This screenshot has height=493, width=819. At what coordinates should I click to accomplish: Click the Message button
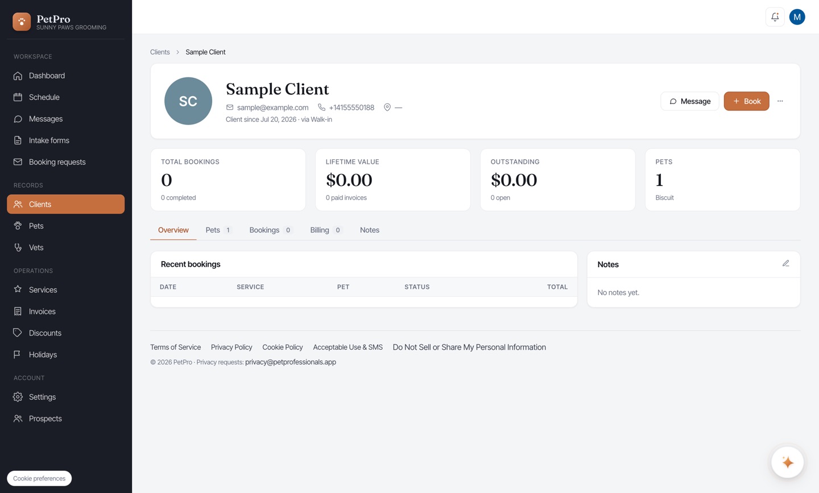coord(689,101)
